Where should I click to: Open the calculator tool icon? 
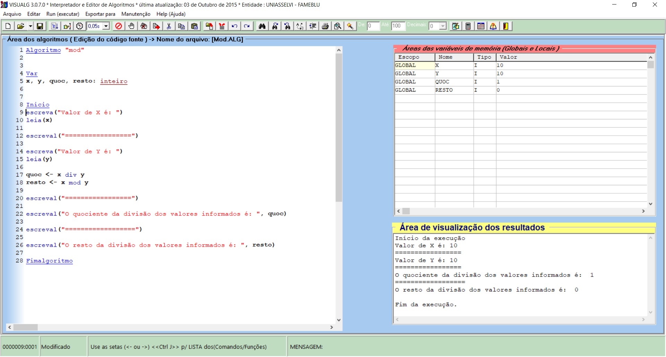468,26
